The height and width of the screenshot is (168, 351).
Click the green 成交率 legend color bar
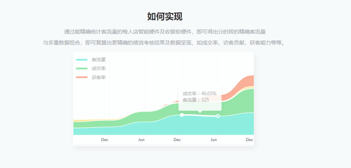[81, 68]
